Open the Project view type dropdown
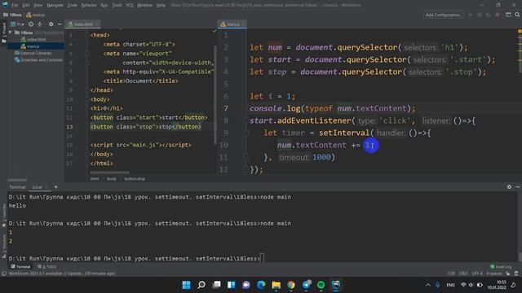This screenshot has height=293, width=522. coord(17,24)
